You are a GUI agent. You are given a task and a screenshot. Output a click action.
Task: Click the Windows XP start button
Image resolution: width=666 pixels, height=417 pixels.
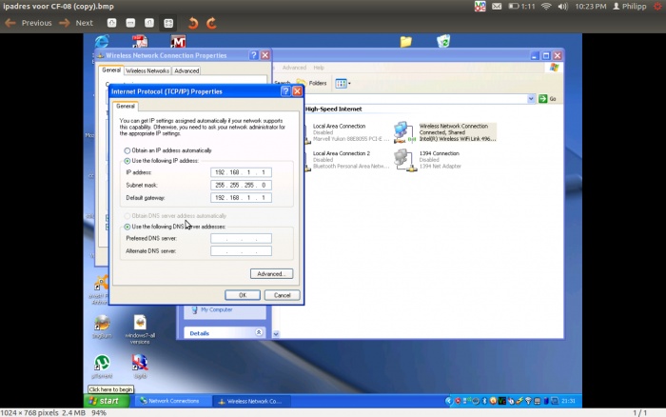[x=107, y=401]
